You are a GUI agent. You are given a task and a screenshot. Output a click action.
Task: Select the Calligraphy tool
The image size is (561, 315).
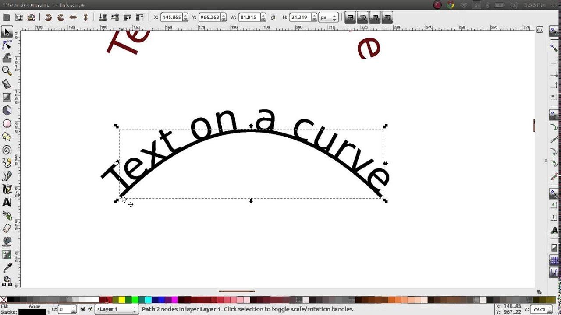point(7,189)
